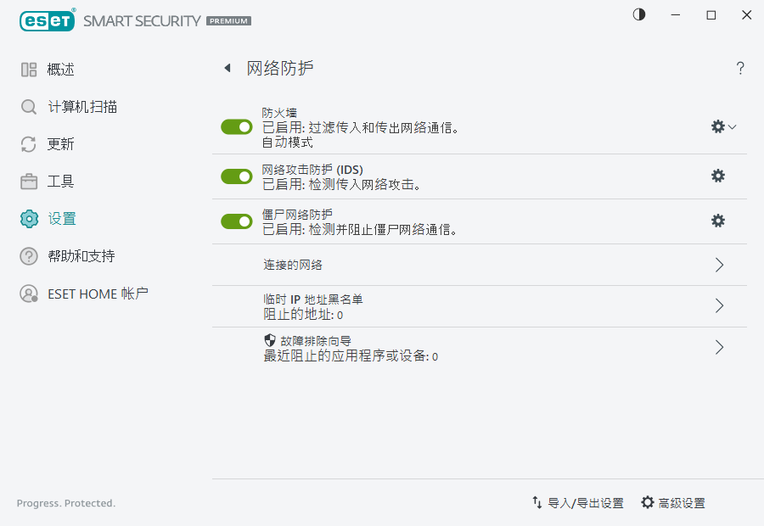Open 计算机扫描 from the sidebar

pos(28,107)
